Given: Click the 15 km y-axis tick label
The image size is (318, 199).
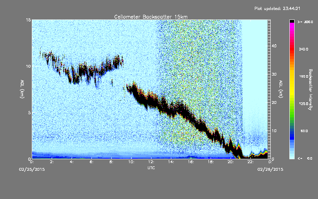Looking at the screenshot, I should [x=28, y=20].
